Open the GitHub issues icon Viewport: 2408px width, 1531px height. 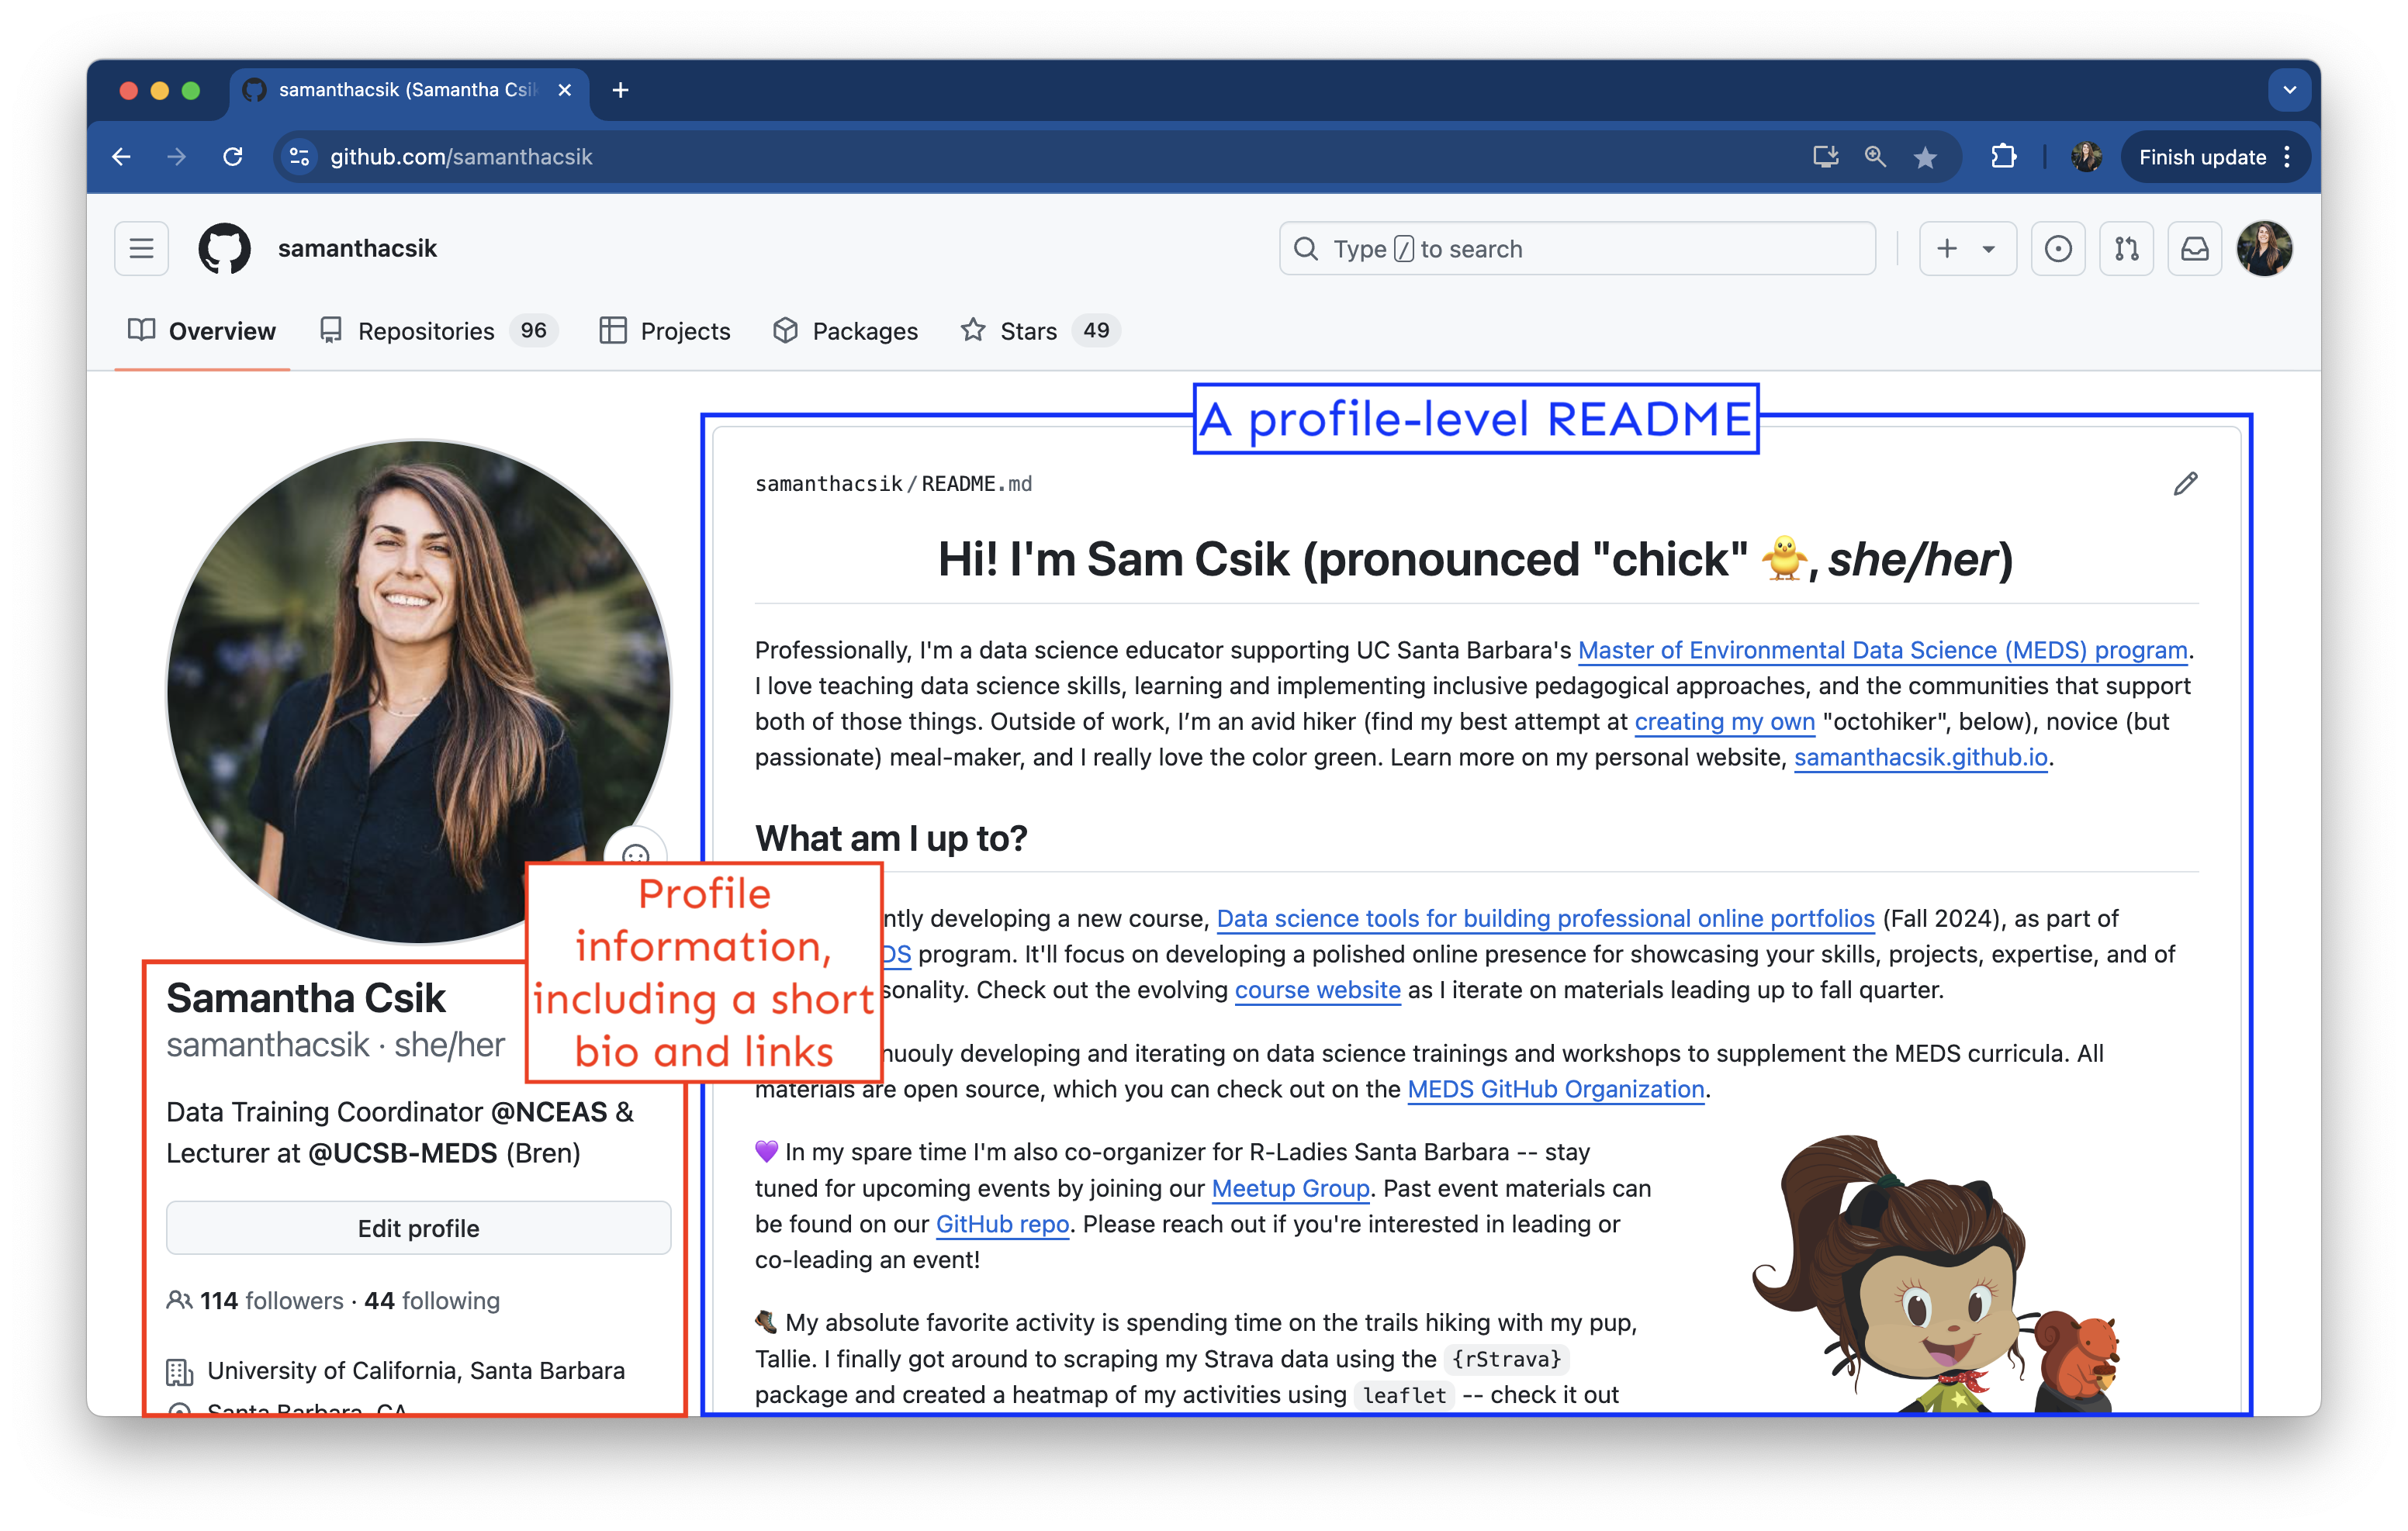(2058, 248)
